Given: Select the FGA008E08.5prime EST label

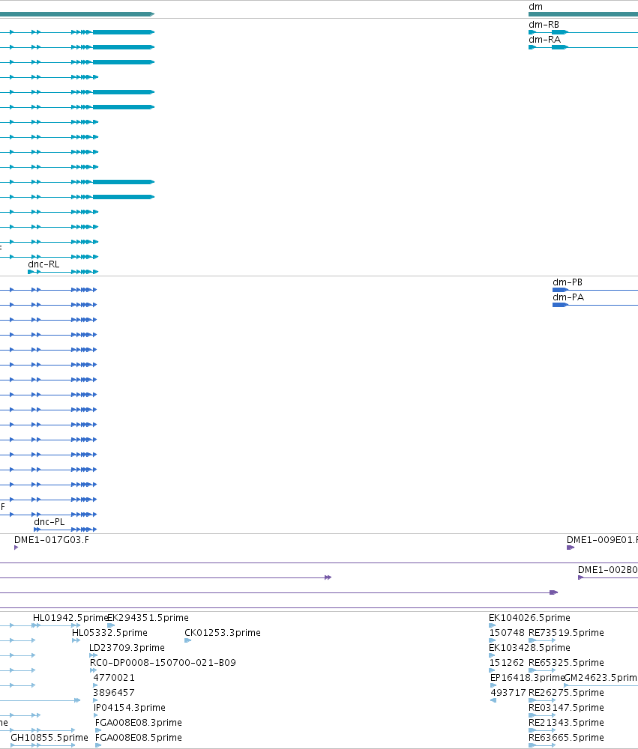Looking at the screenshot, I should point(139,738).
